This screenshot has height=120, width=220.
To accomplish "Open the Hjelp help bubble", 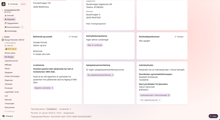I will tap(213, 116).
